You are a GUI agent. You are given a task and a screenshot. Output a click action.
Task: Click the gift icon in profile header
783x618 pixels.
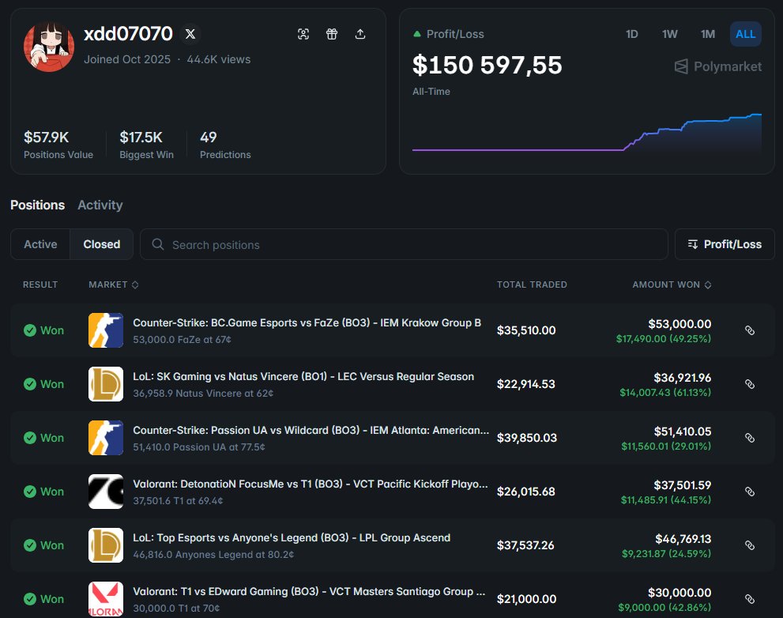tap(332, 34)
